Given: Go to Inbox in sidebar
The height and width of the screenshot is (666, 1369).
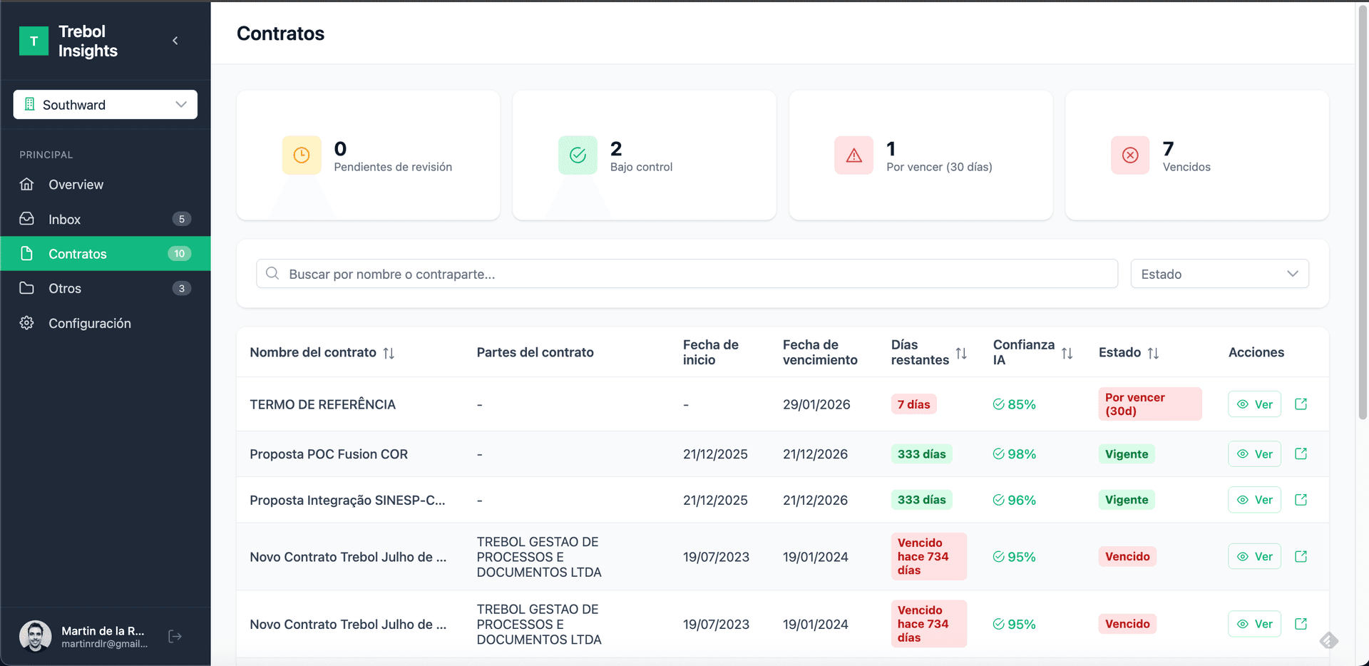Looking at the screenshot, I should tap(64, 220).
